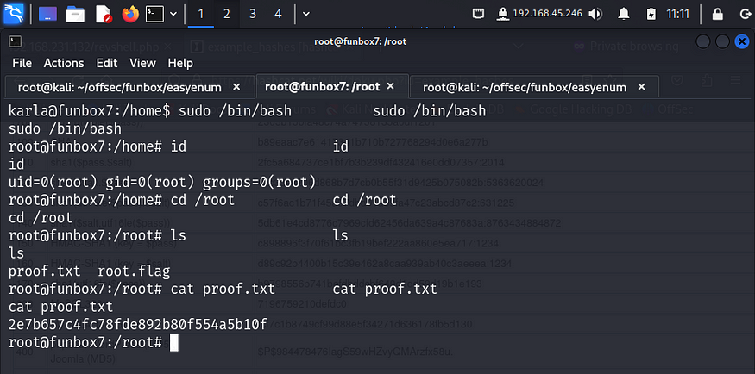
Task: Switch to workspace 3
Action: click(x=252, y=14)
